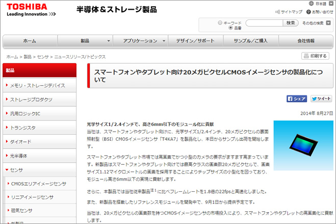Open トランジスタ in sidebar
The height and width of the screenshot is (224, 336).
39,128
